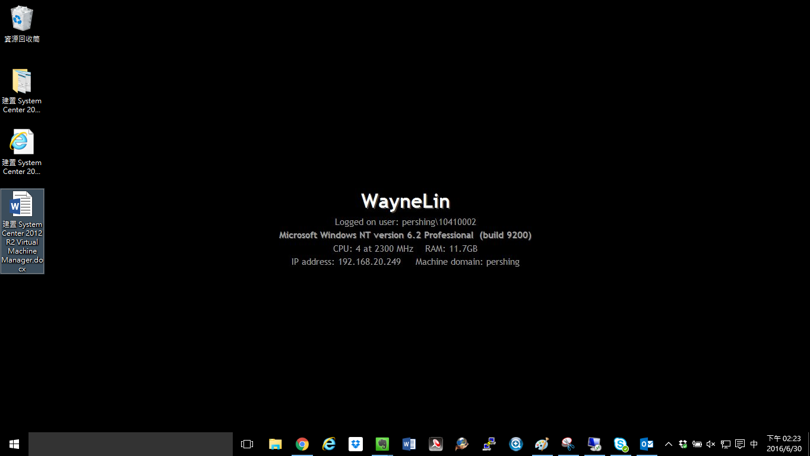Select the Recycle Bin desktop icon
Screen dimensions: 810x456
tap(21, 24)
